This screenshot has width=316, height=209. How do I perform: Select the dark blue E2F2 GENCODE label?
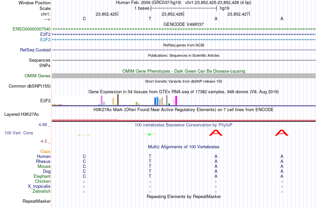pyautogui.click(x=45, y=35)
